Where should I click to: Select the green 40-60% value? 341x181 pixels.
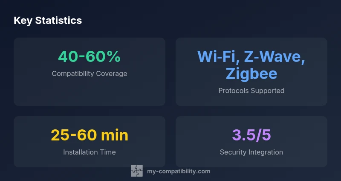click(90, 56)
